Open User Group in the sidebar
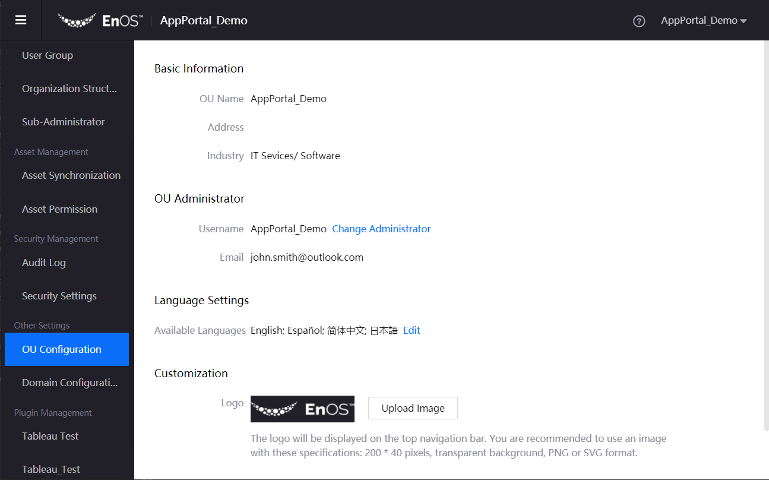769x480 pixels. tap(48, 55)
